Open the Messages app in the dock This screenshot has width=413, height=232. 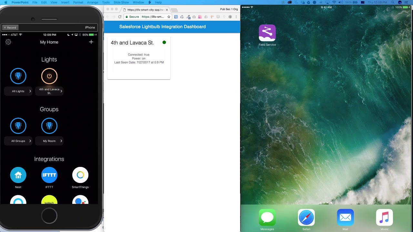(267, 217)
